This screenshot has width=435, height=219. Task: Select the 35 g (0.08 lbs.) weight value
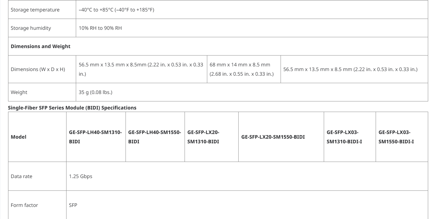[95, 92]
